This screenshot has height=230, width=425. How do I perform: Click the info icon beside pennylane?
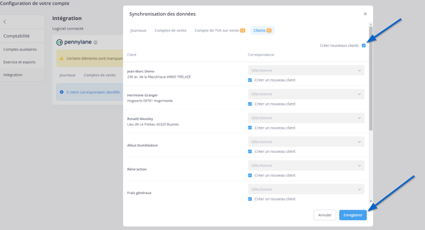coord(95,43)
